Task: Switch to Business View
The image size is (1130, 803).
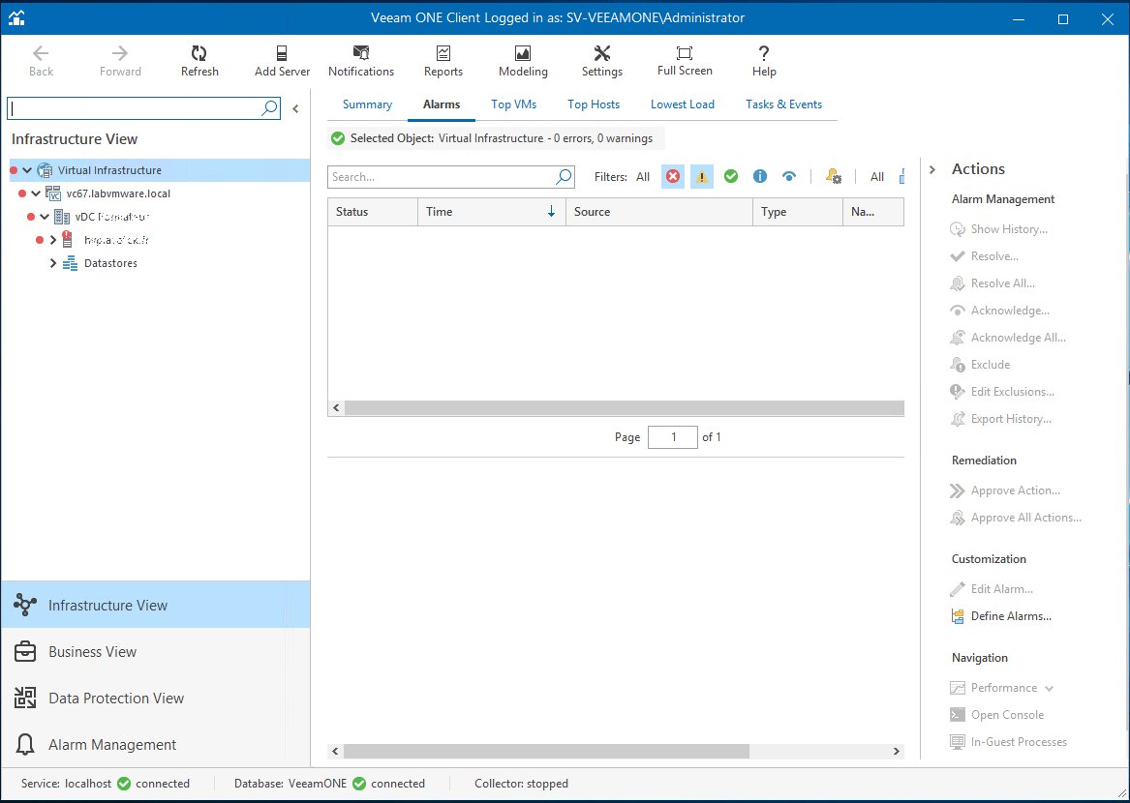Action: pyautogui.click(x=156, y=652)
